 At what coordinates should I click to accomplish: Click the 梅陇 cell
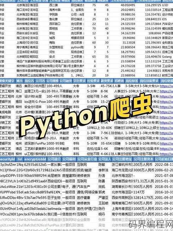[x=52, y=42]
